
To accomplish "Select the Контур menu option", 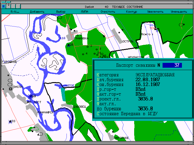I will (x=131, y=12).
